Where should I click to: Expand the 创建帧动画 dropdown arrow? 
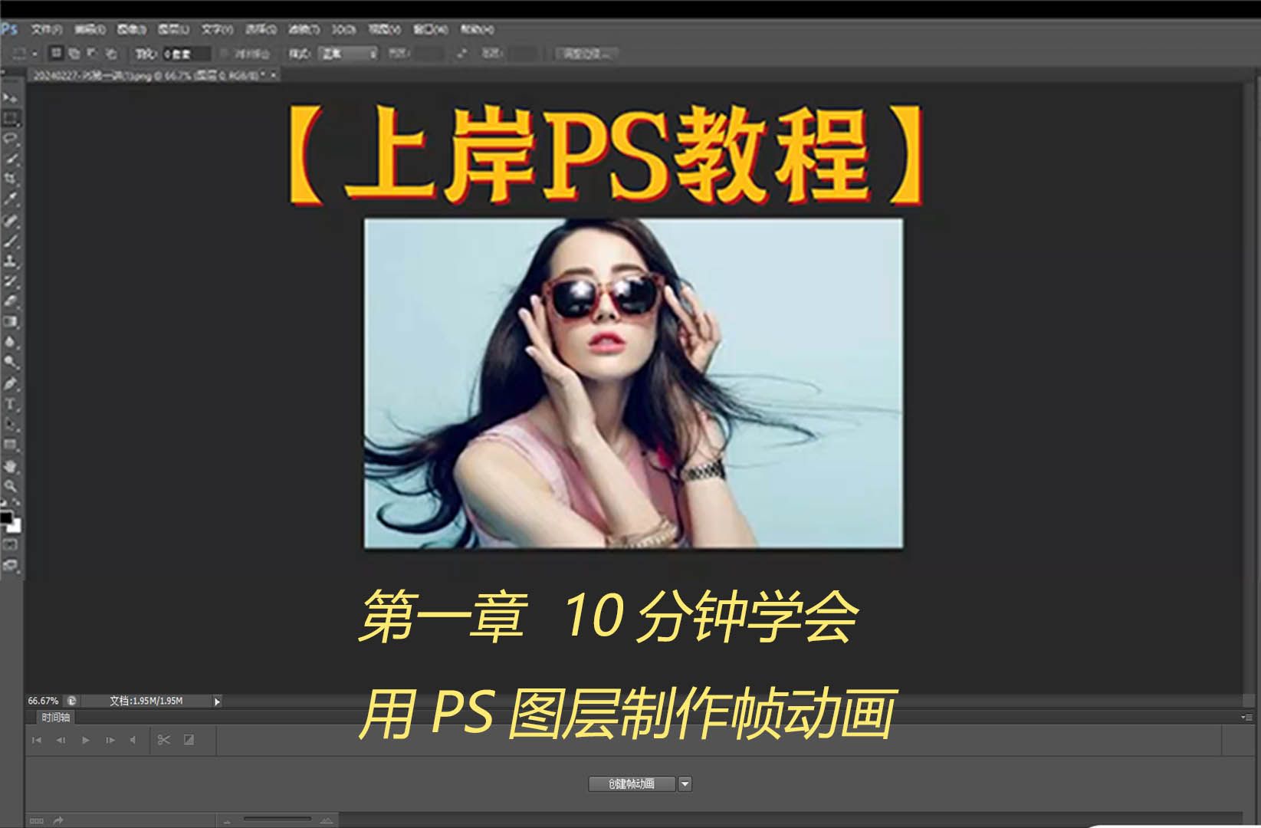[x=685, y=784]
